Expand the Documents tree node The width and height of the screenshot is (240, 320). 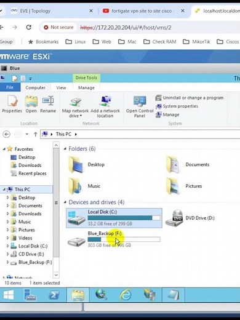click(8, 206)
